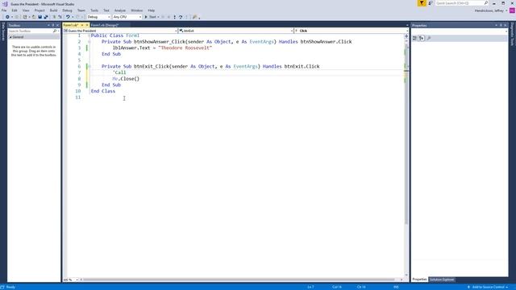The height and width of the screenshot is (290, 516).
Task: Click the Toolbox search magnifier icon
Action: pyautogui.click(x=55, y=31)
